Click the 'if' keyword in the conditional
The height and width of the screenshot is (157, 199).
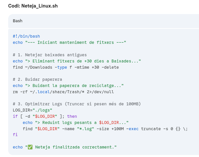click(x=15, y=116)
